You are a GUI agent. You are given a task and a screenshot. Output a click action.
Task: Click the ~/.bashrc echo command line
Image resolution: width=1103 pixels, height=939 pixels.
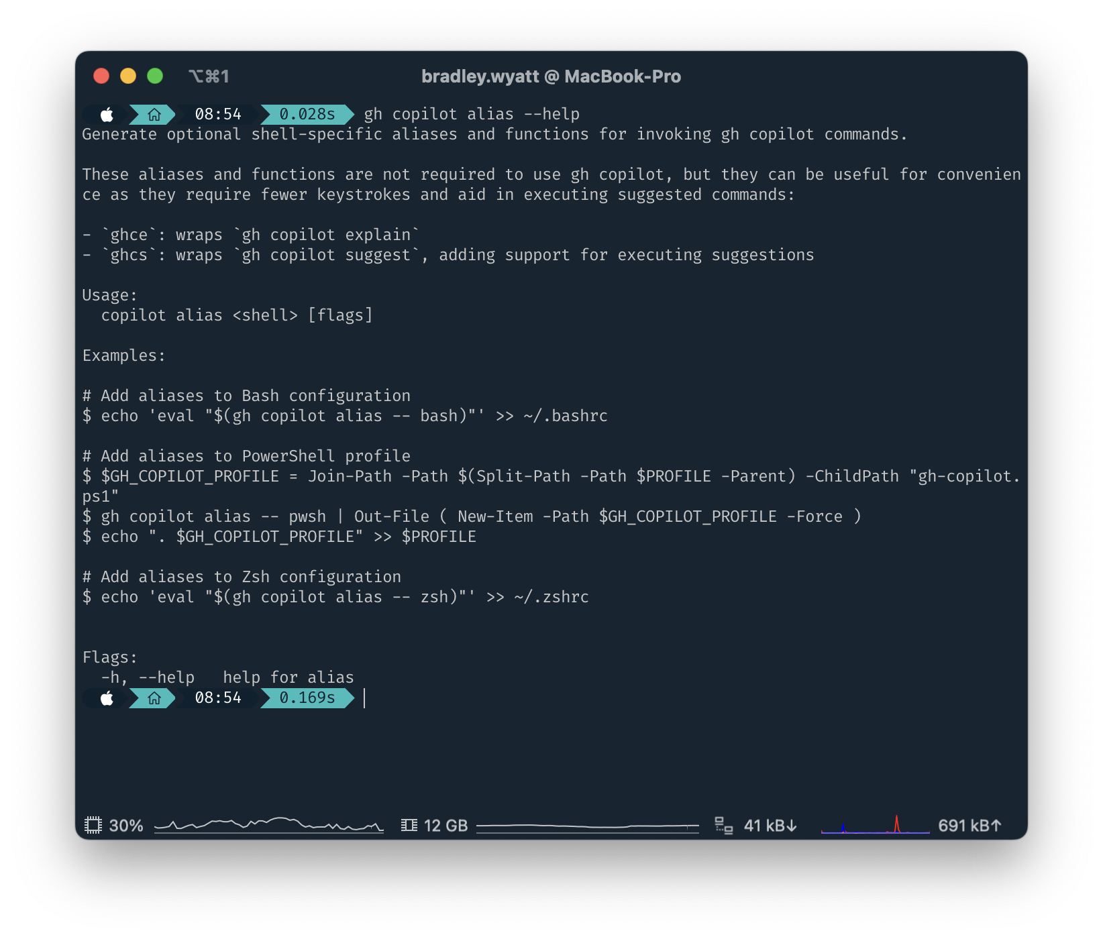pyautogui.click(x=345, y=416)
